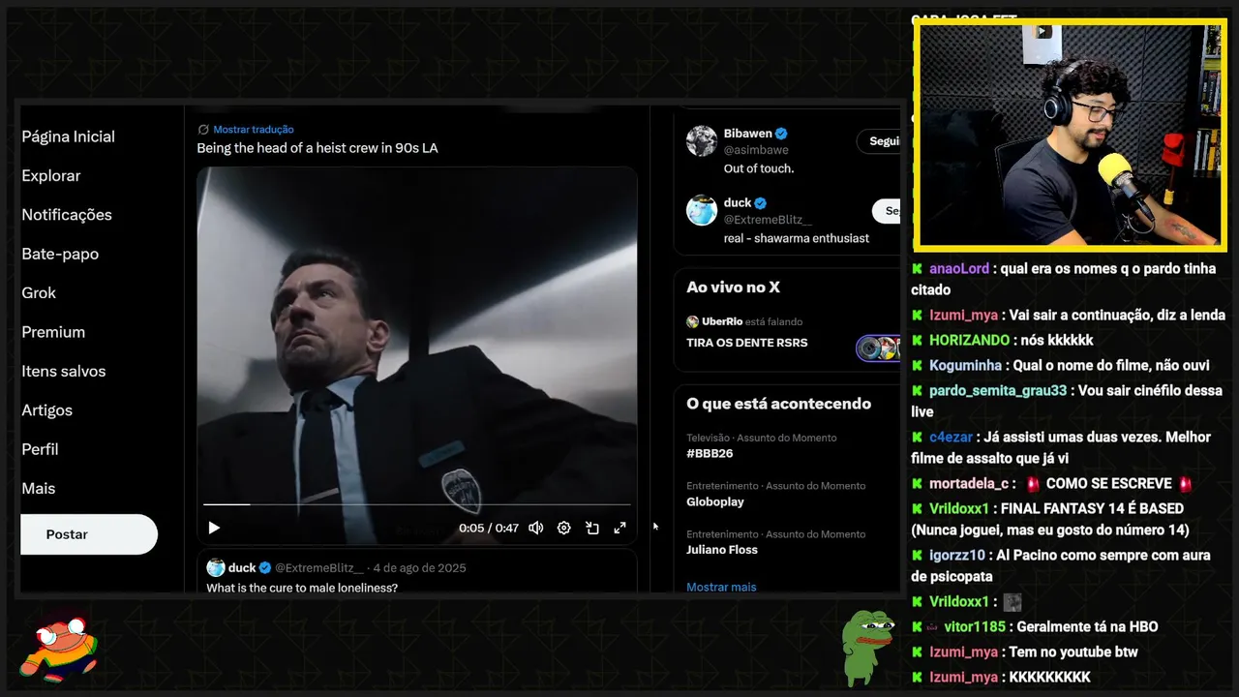Viewport: 1239px width, 697px height.
Task: Click Mostrar mais under trends
Action: (721, 587)
